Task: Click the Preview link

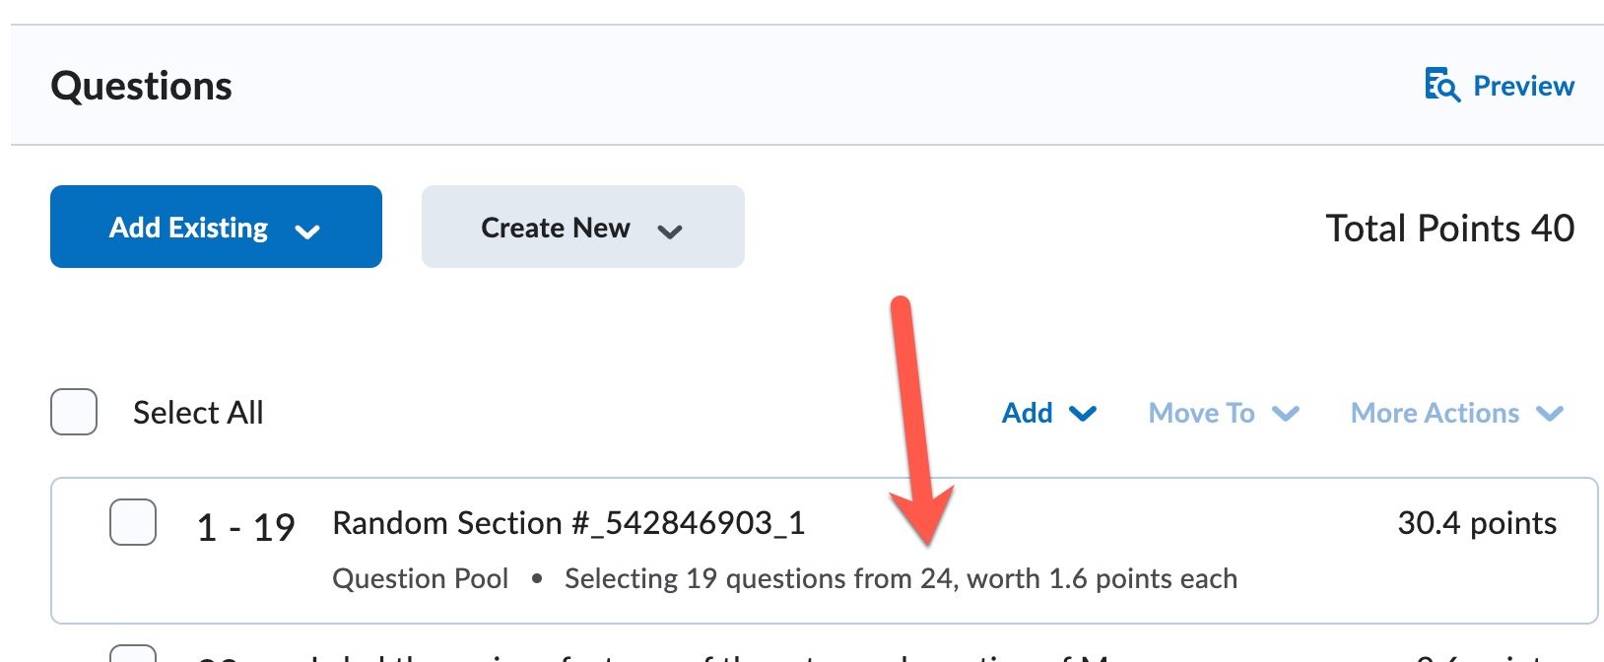Action: click(1523, 86)
